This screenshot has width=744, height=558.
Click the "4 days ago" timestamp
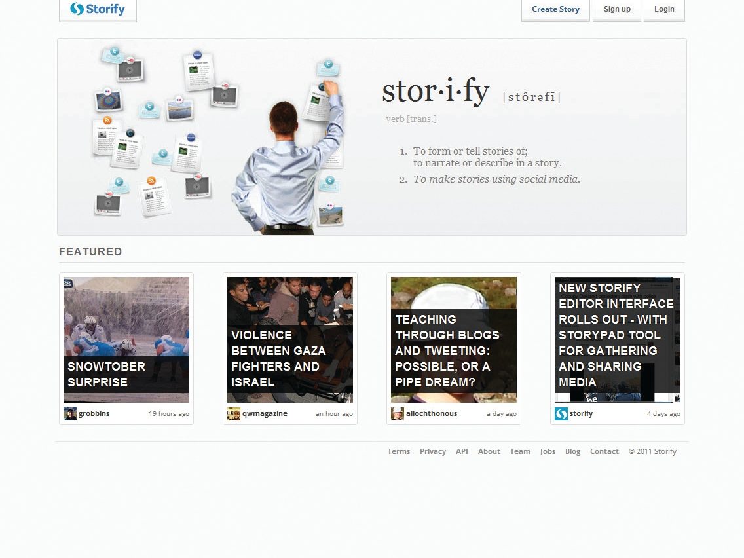[x=663, y=414]
